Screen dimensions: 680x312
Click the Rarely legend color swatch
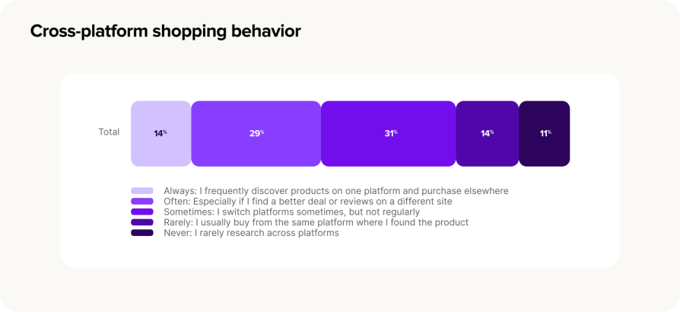(142, 222)
